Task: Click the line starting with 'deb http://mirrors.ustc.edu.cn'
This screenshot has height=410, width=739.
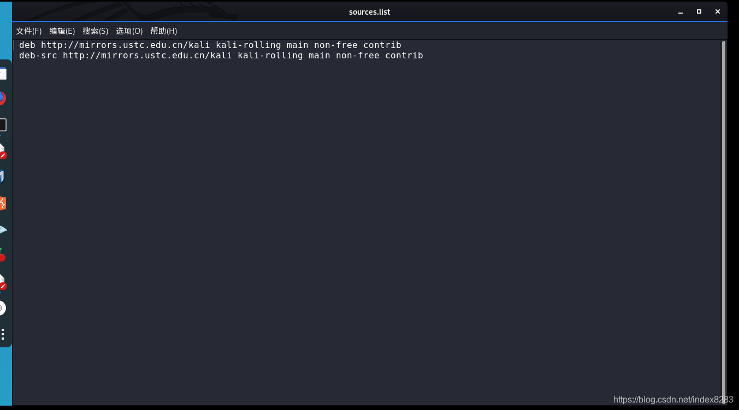Action: tap(210, 45)
